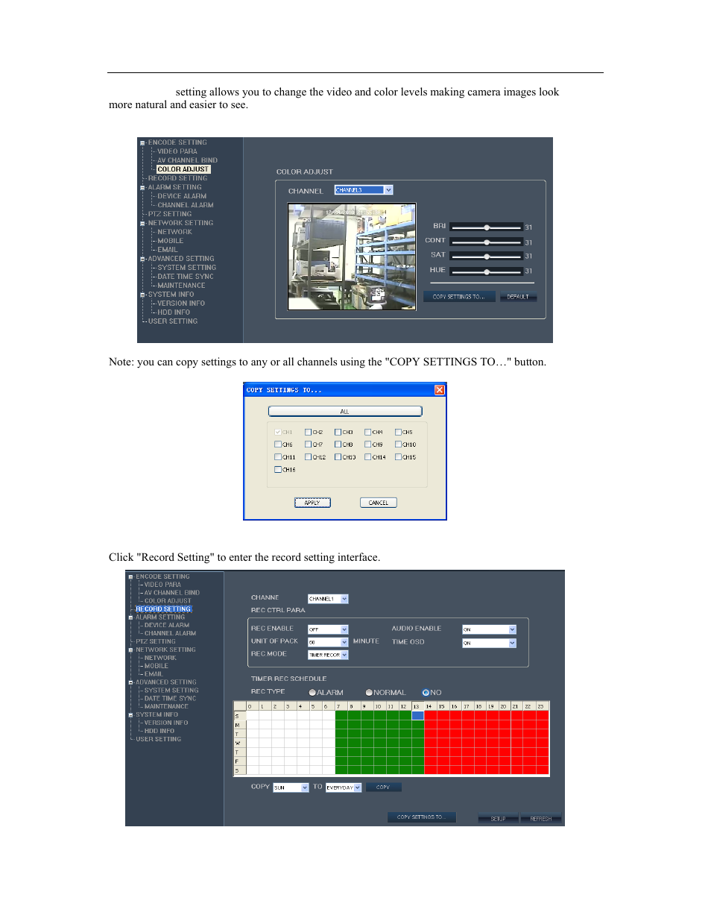
Task: Open PTZ SETTING in Color Adjust screen tree
Action: pyautogui.click(x=170, y=214)
